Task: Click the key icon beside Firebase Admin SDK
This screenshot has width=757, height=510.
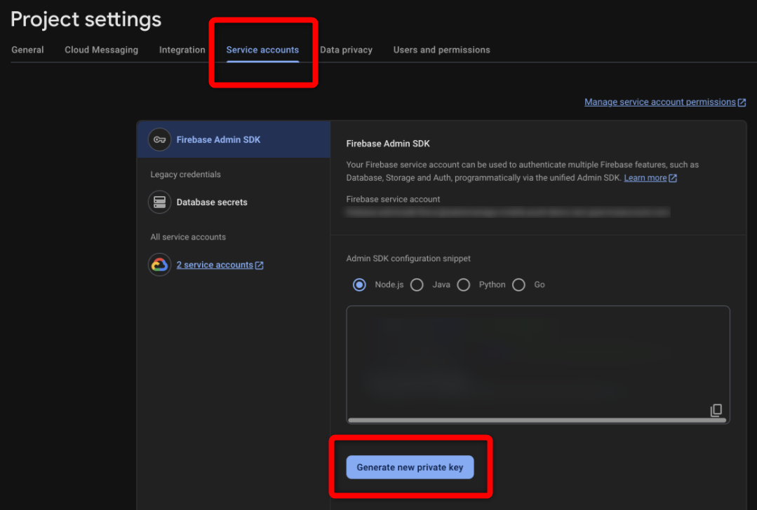Action: (159, 140)
